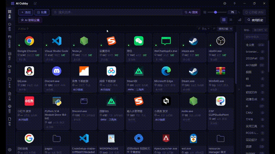Viewport: 275px width, 154px height.
Task: Click the settings gear at sidebar bottom
Action: point(10,150)
